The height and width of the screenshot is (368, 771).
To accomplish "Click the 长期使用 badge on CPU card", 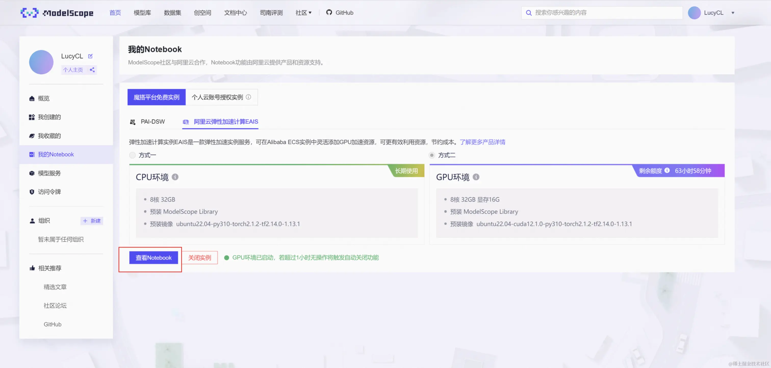I will pos(406,171).
